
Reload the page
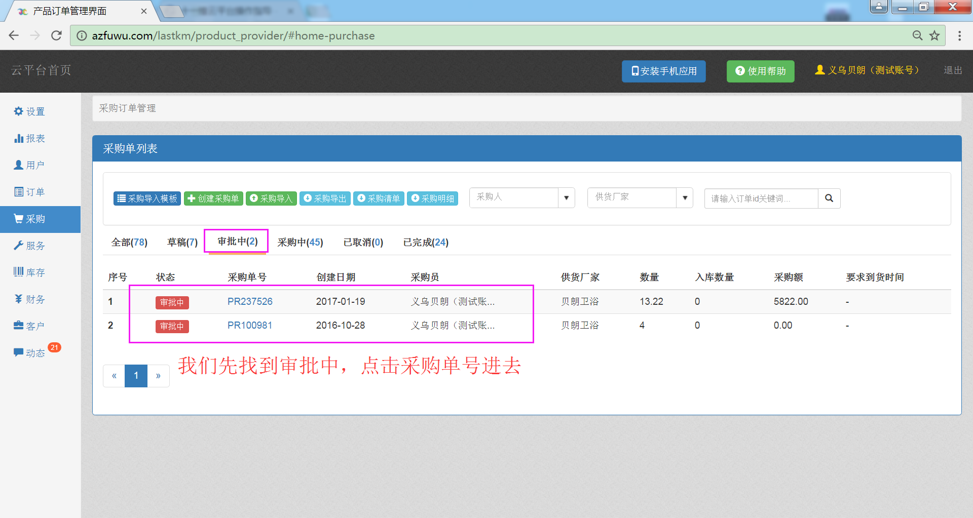point(56,35)
